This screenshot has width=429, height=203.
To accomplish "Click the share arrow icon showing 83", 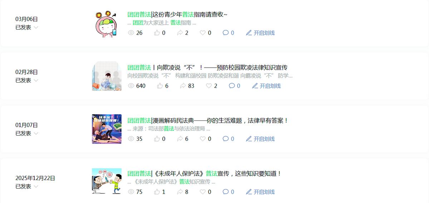I will [183, 86].
